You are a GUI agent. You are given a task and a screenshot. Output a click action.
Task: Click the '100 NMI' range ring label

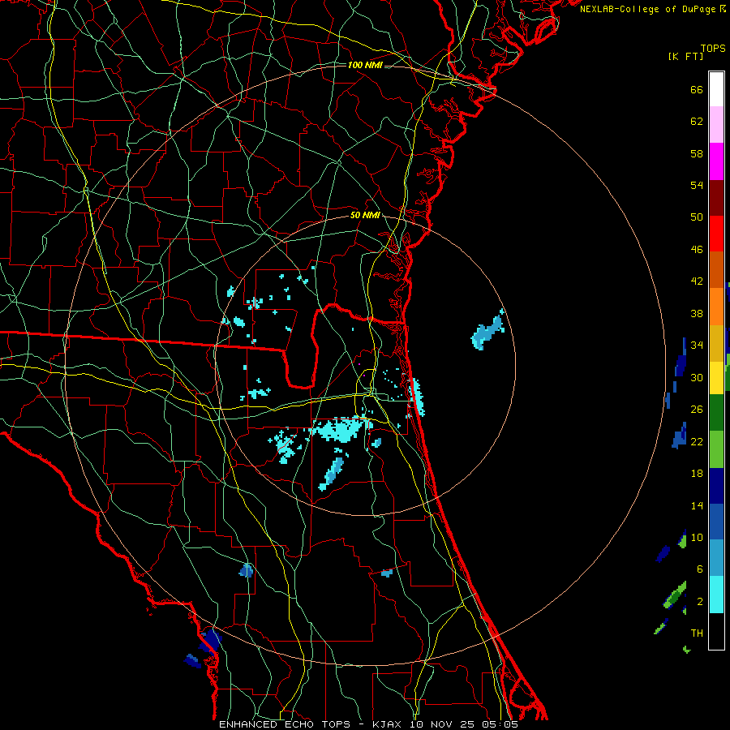(365, 65)
